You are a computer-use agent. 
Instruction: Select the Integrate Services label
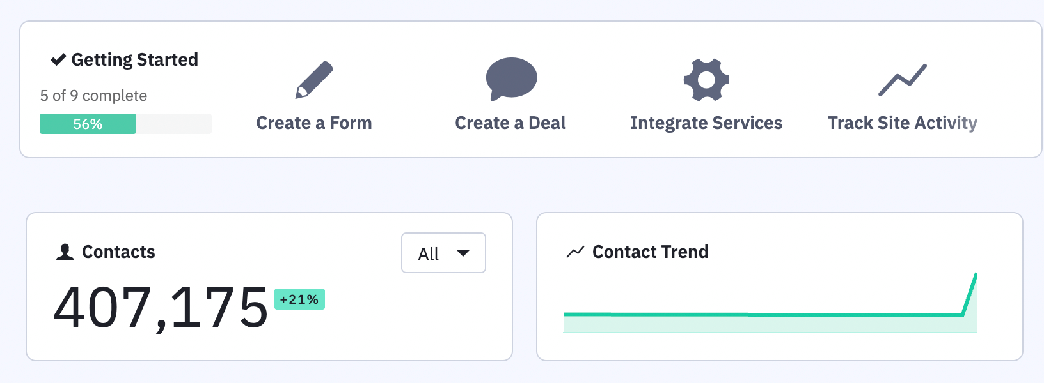(x=706, y=123)
